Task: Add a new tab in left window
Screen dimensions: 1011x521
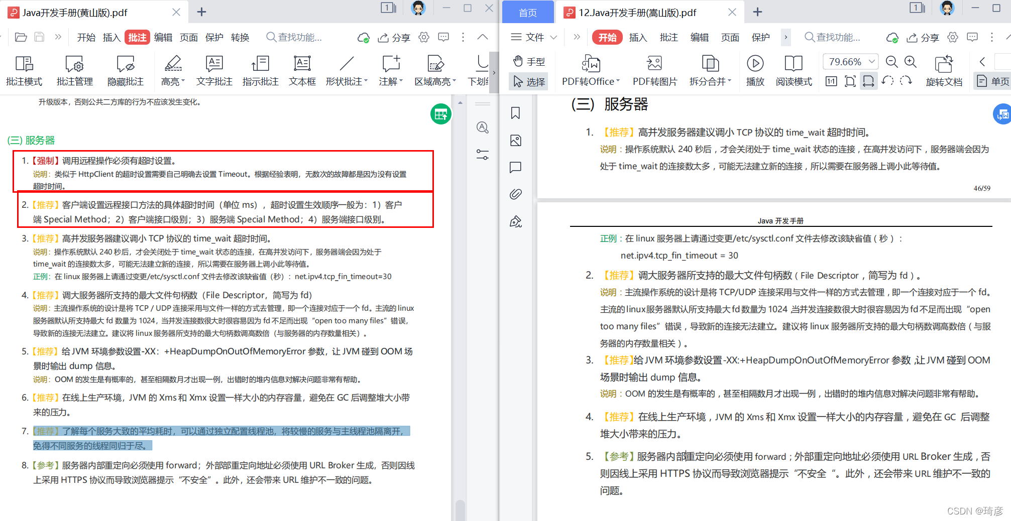Action: [x=201, y=12]
